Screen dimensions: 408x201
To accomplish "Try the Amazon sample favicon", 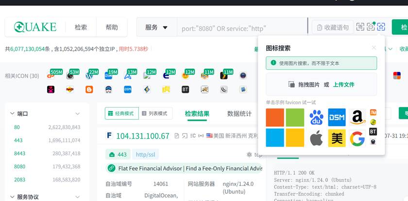I will pos(357,117).
